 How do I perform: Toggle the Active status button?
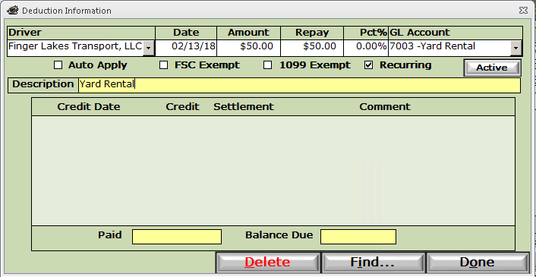pyautogui.click(x=492, y=68)
